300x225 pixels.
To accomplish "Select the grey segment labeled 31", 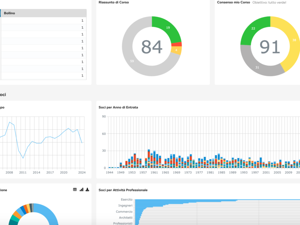I will [x=257, y=67].
